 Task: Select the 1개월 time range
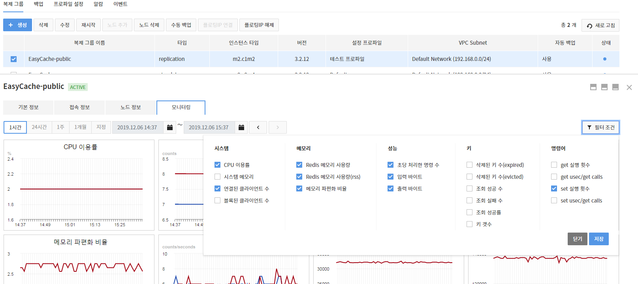[80, 127]
